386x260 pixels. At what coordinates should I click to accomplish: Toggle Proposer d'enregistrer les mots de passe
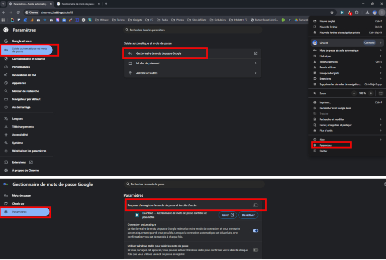pos(255,205)
